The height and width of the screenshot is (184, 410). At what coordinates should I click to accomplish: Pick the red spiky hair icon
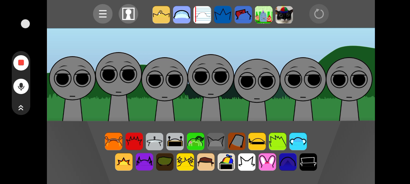tap(134, 142)
